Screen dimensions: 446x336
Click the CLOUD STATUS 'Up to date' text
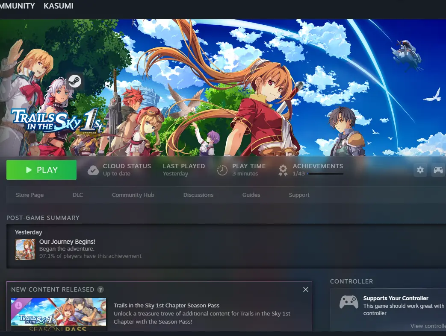[117, 173]
